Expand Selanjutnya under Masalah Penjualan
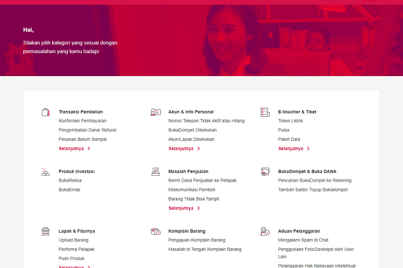The height and width of the screenshot is (268, 403). [x=184, y=208]
